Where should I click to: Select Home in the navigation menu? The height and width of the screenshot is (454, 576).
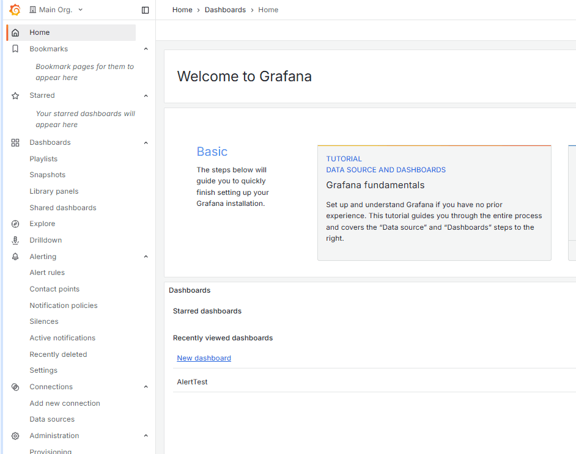pos(72,32)
